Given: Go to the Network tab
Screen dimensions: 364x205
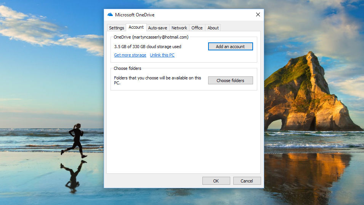Looking at the screenshot, I should point(179,28).
